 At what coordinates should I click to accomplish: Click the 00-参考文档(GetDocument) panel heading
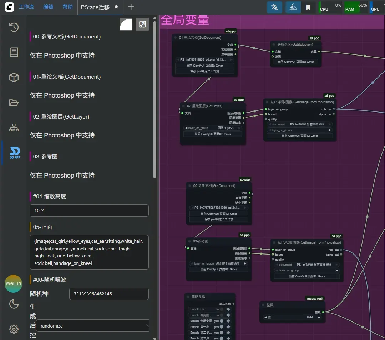67,37
